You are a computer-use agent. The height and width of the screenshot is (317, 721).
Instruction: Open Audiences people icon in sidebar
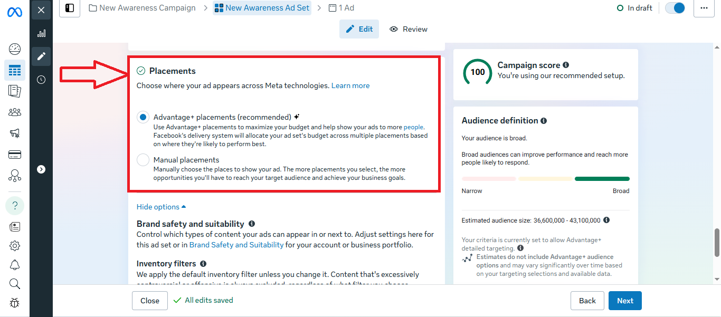tap(15, 112)
